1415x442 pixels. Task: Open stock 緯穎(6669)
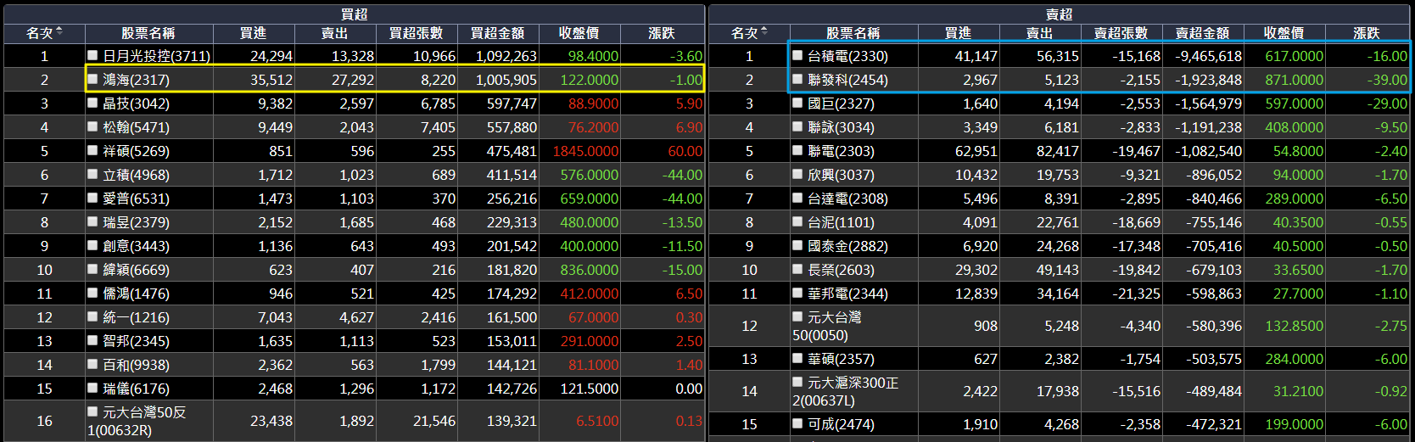[136, 270]
